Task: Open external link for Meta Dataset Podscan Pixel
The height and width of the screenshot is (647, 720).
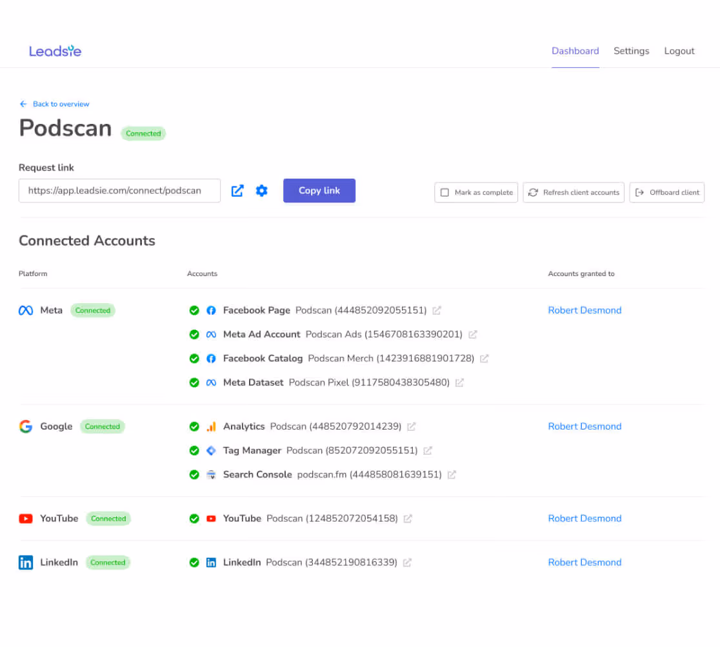Action: click(x=459, y=383)
